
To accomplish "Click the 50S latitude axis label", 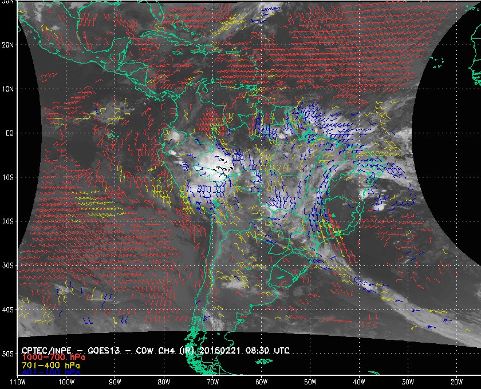I will 7,354.
